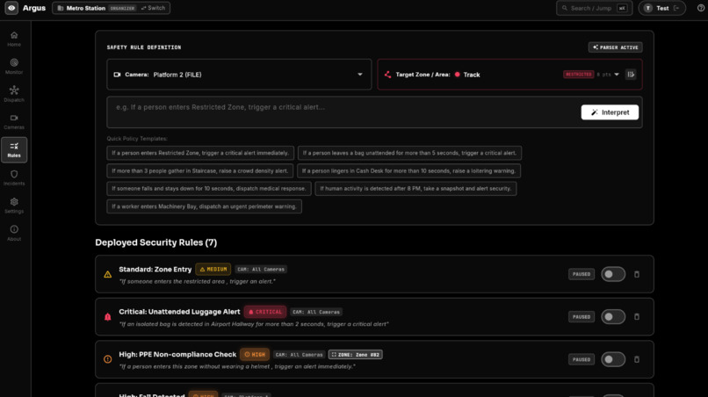708x397 pixels.
Task: Toggle the High: PPE Non-compliance Check switch
Action: [x=613, y=359]
